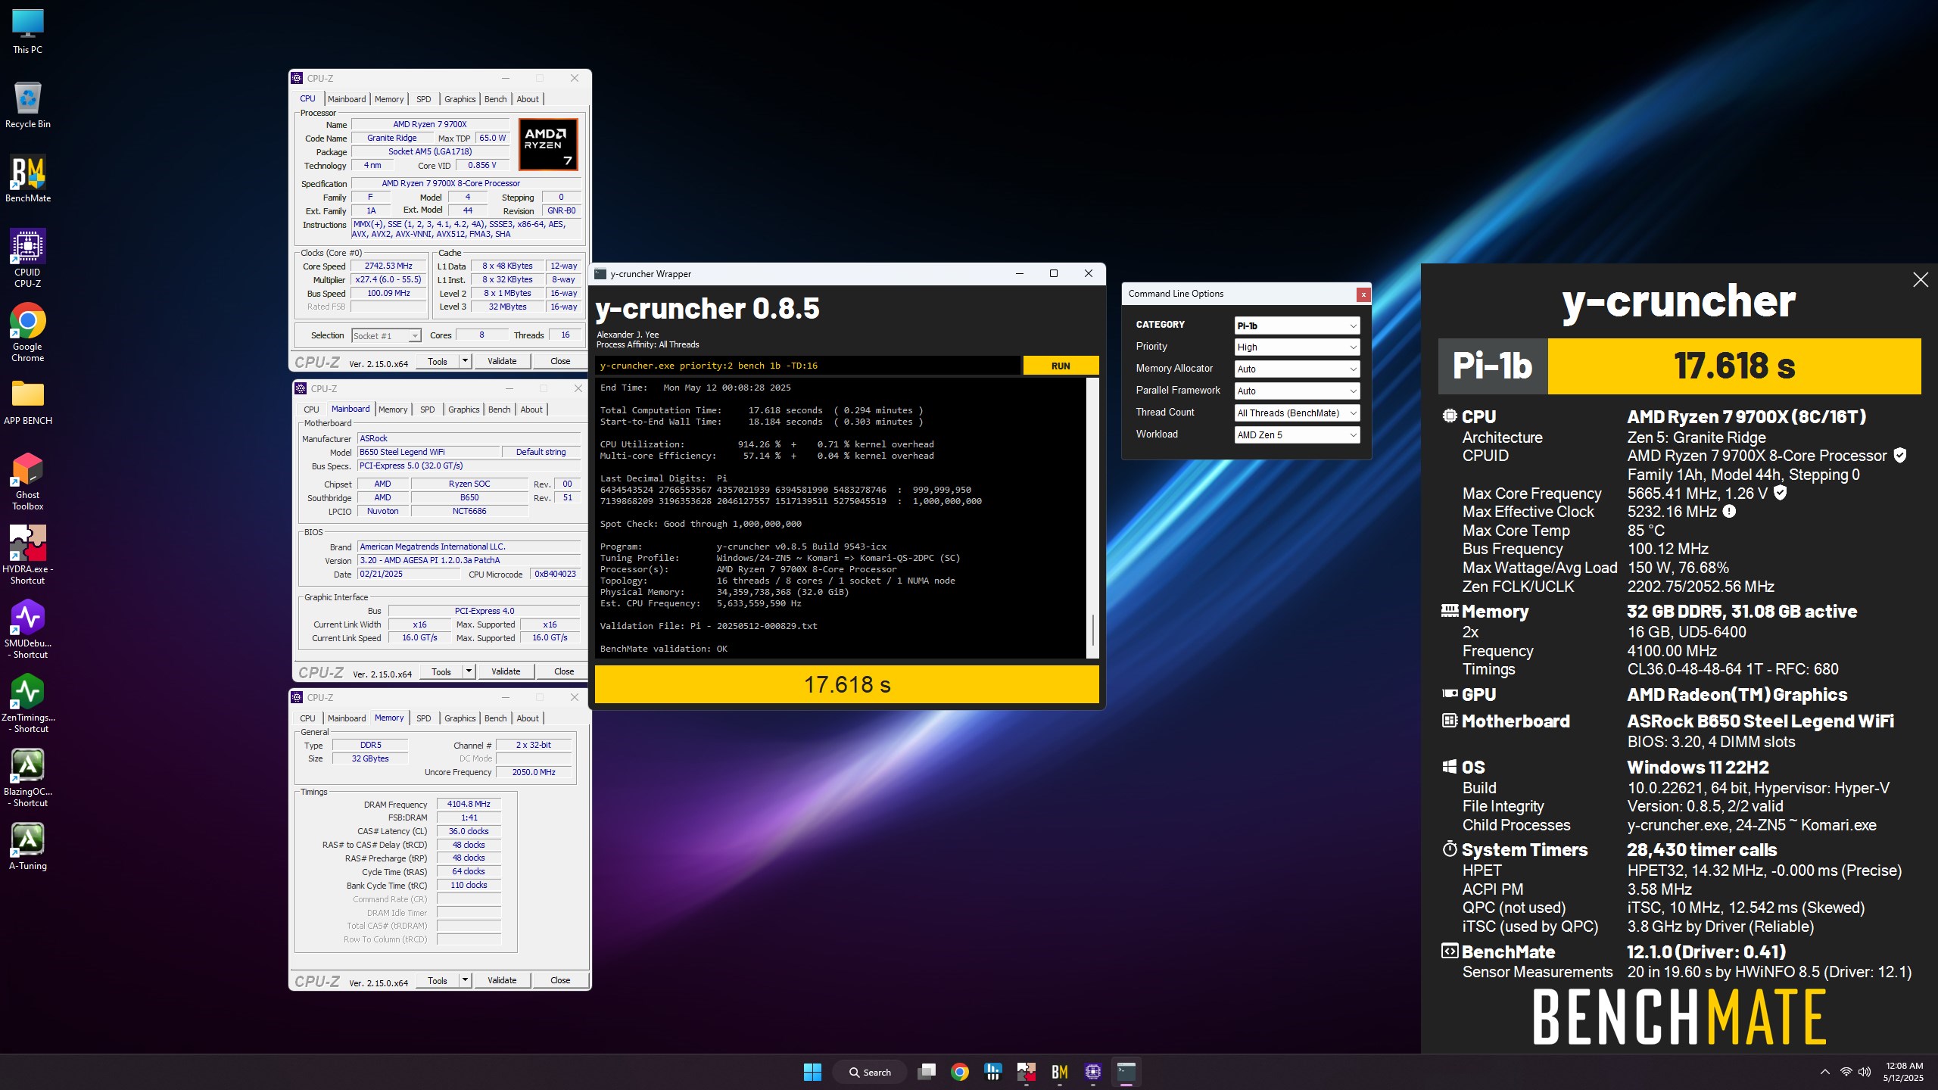Open the Memory Allocator dropdown
The height and width of the screenshot is (1090, 1938).
point(1297,369)
